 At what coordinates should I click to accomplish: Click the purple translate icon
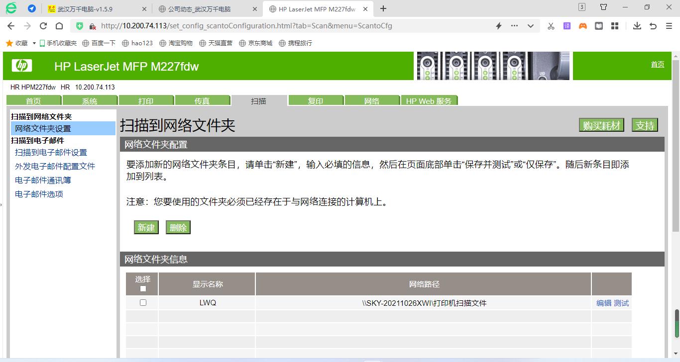567,26
